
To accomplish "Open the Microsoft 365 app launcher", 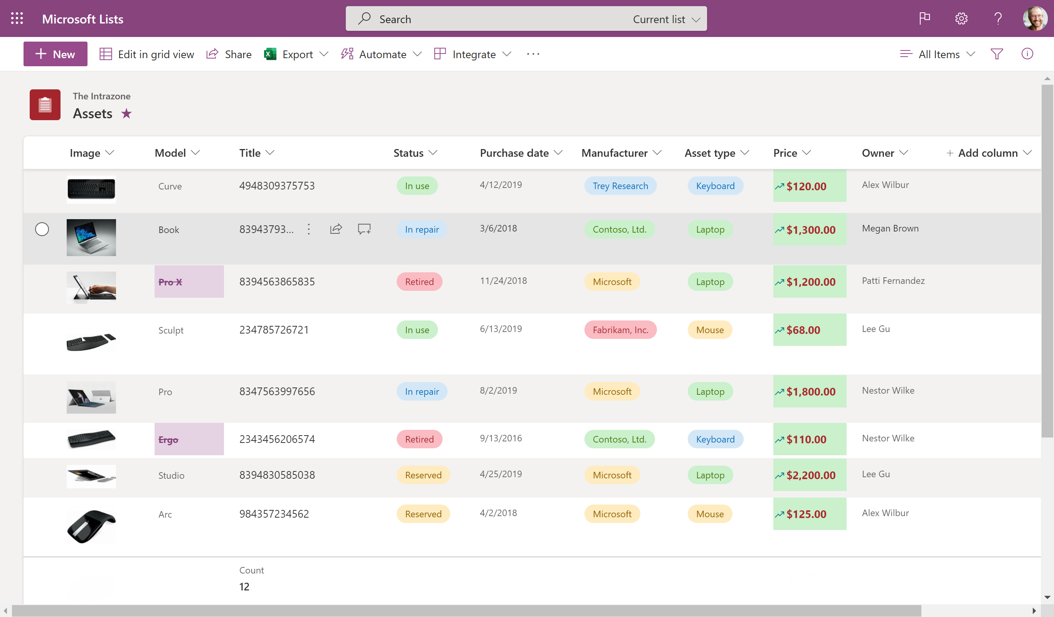I will click(17, 18).
